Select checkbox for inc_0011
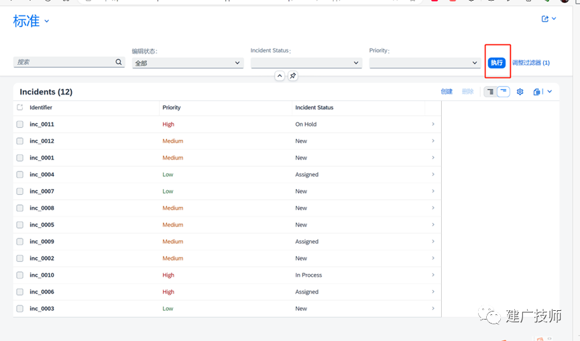580x341 pixels. coord(20,125)
